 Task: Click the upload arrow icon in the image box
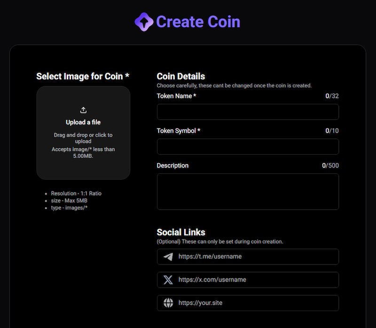pos(83,109)
